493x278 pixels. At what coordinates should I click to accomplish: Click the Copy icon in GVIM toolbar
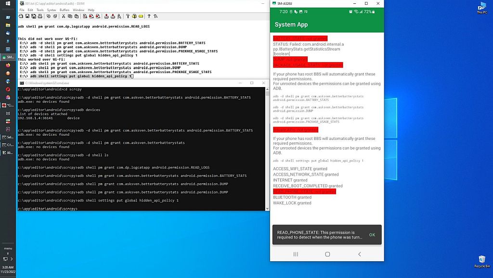pyautogui.click(x=70, y=16)
